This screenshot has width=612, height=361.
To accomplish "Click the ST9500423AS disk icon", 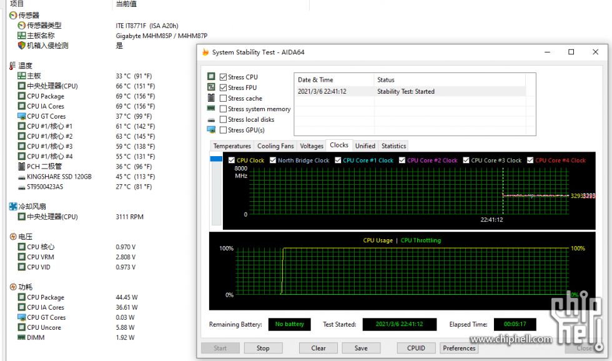I will pyautogui.click(x=21, y=187).
